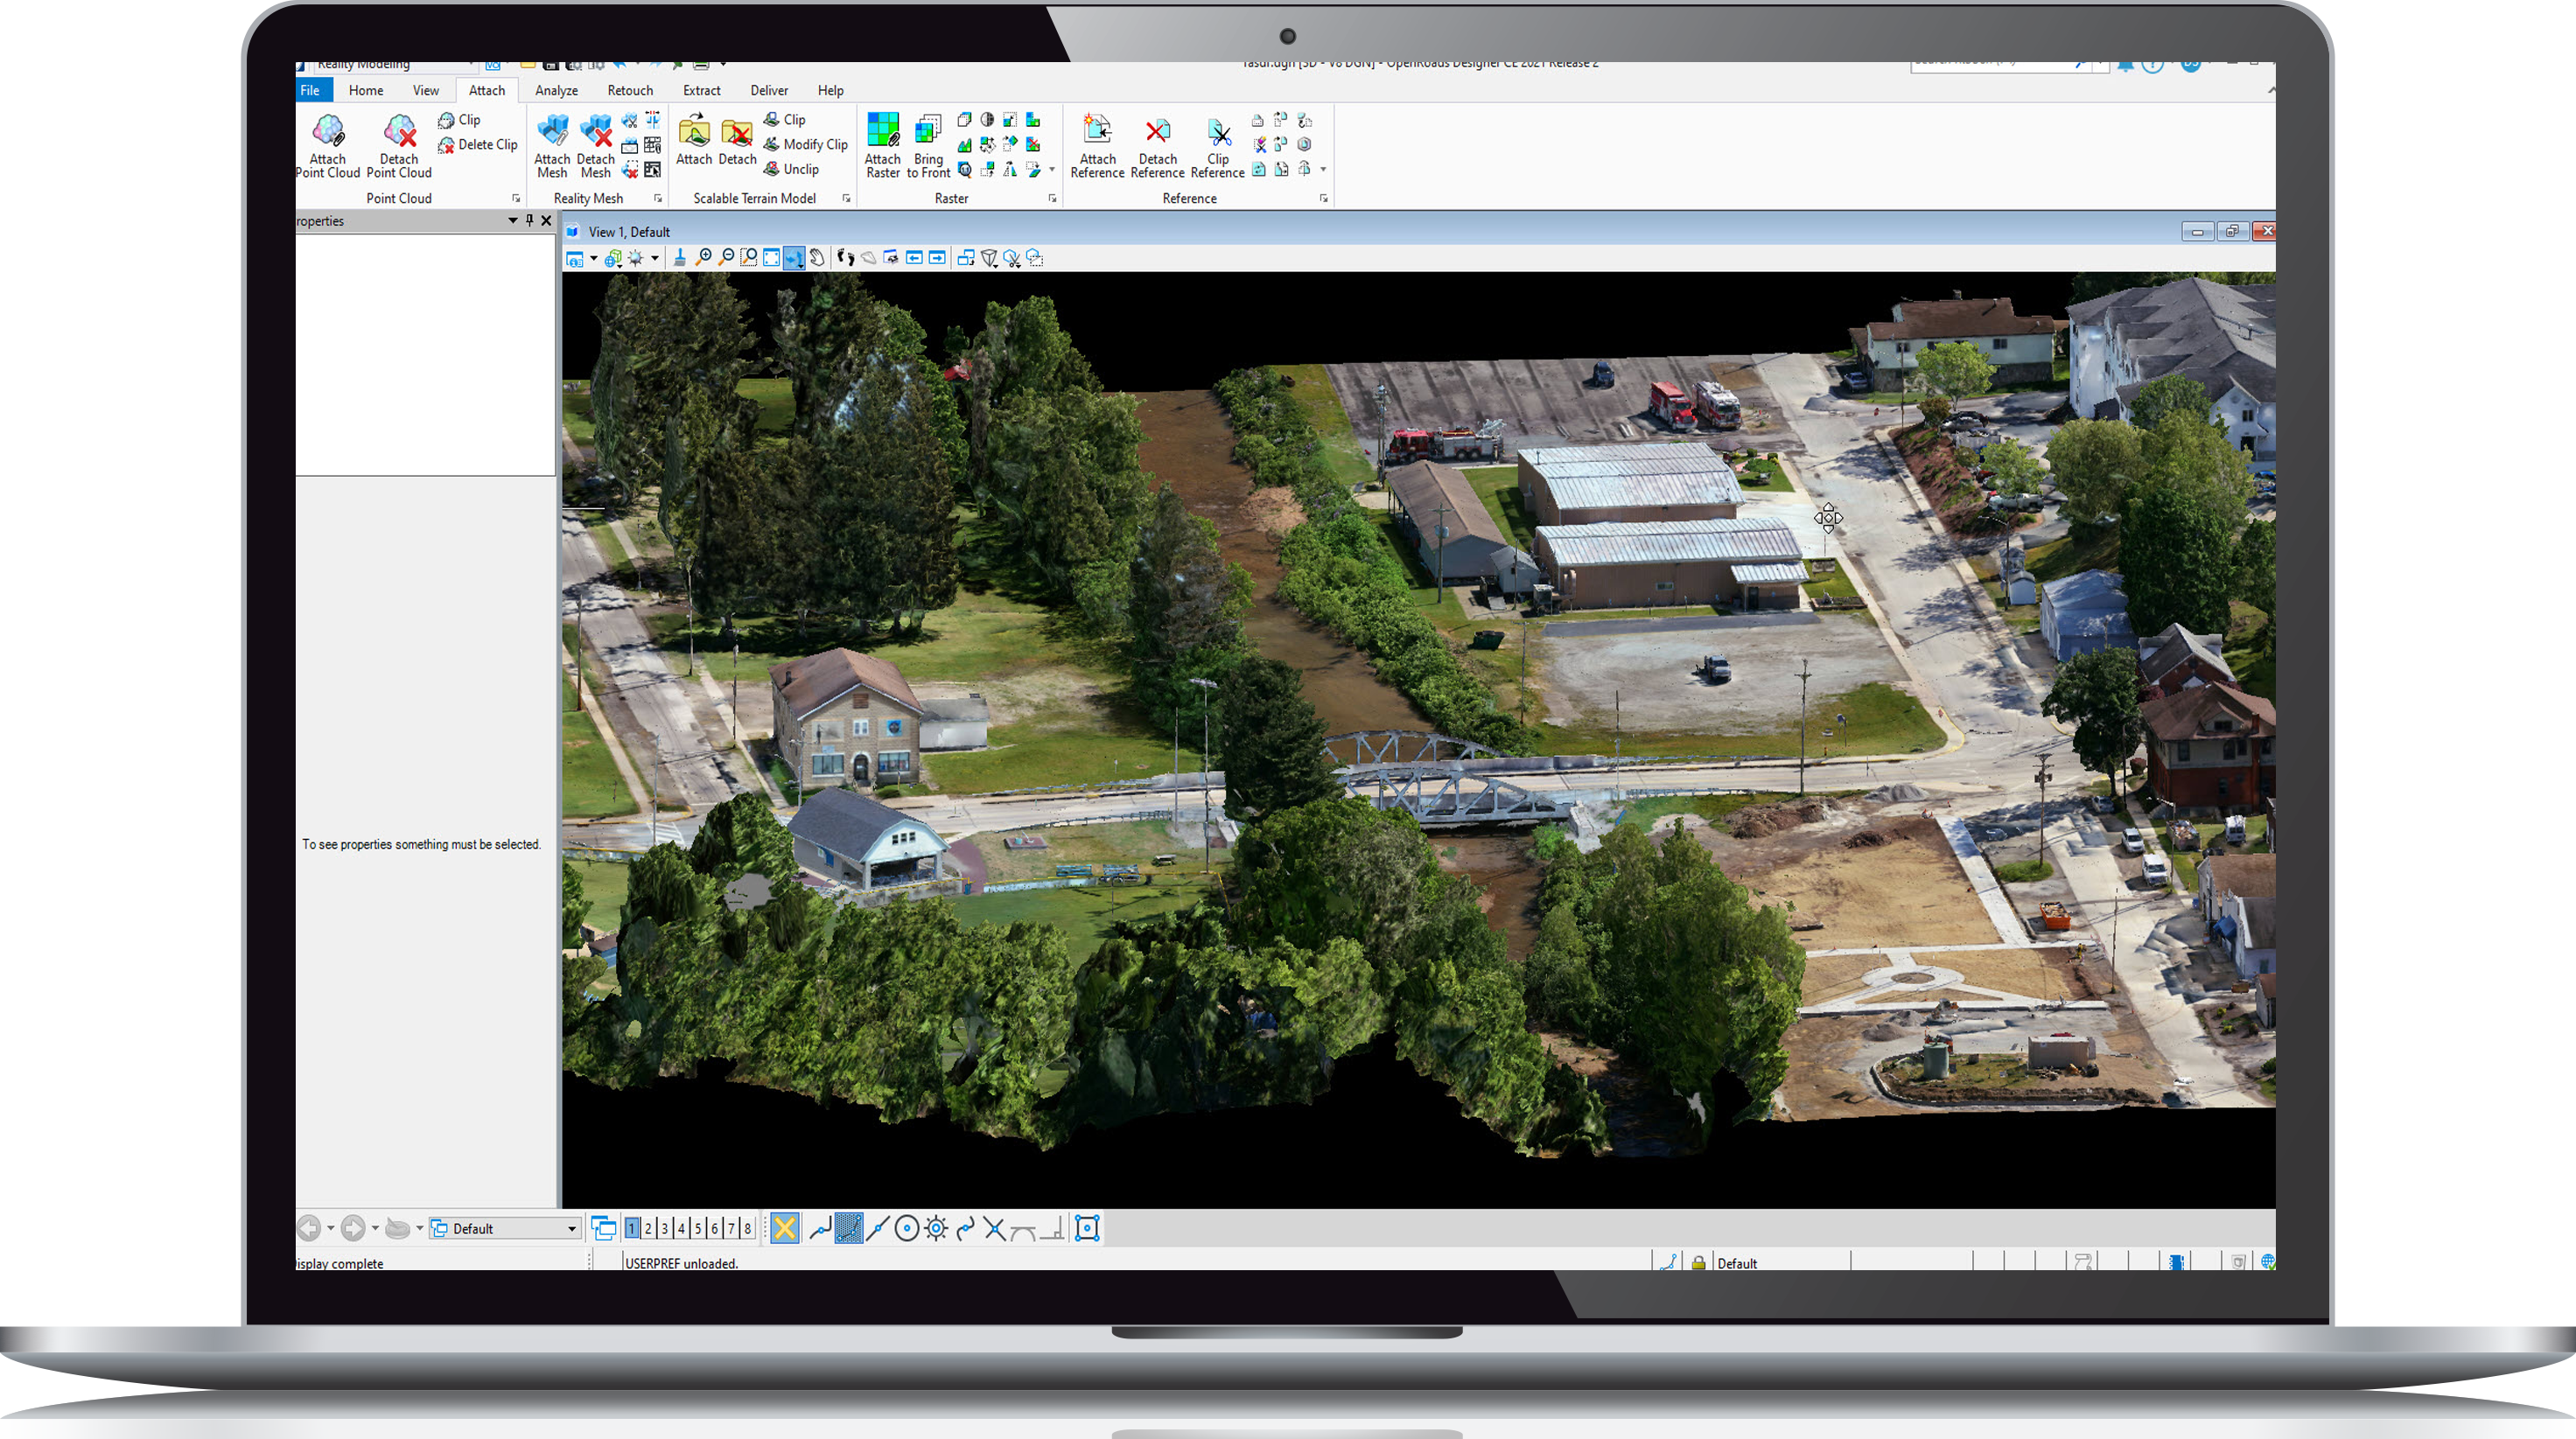The height and width of the screenshot is (1439, 2576).
Task: Select the Attach Point Cloud tool
Action: (328, 145)
